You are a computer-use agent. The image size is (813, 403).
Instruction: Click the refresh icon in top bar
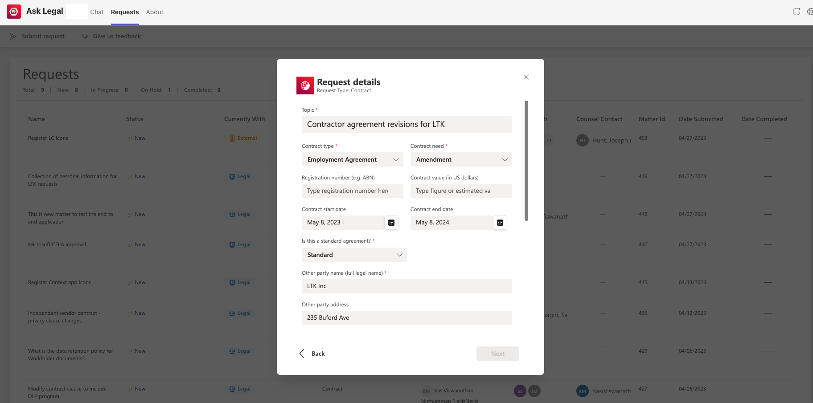coord(797,12)
